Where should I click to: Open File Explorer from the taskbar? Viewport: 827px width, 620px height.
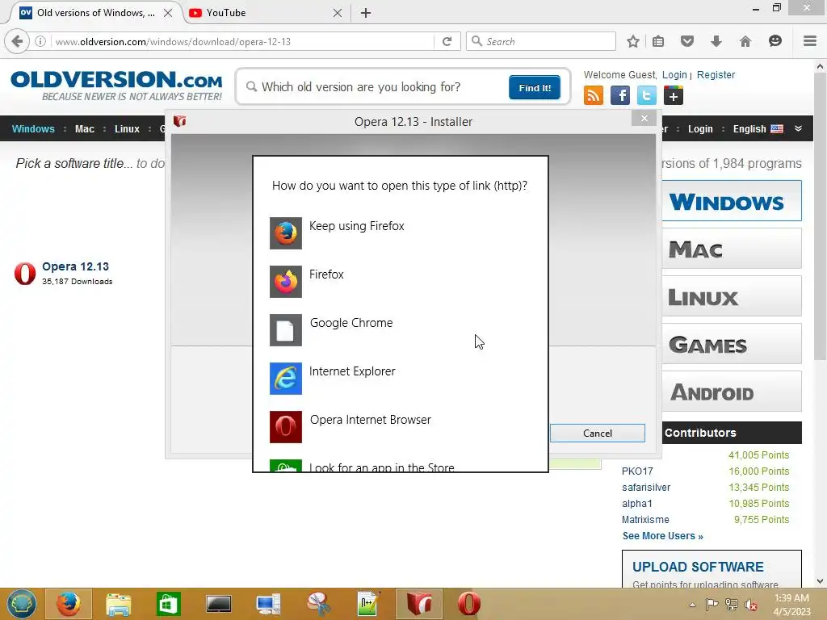(x=119, y=604)
